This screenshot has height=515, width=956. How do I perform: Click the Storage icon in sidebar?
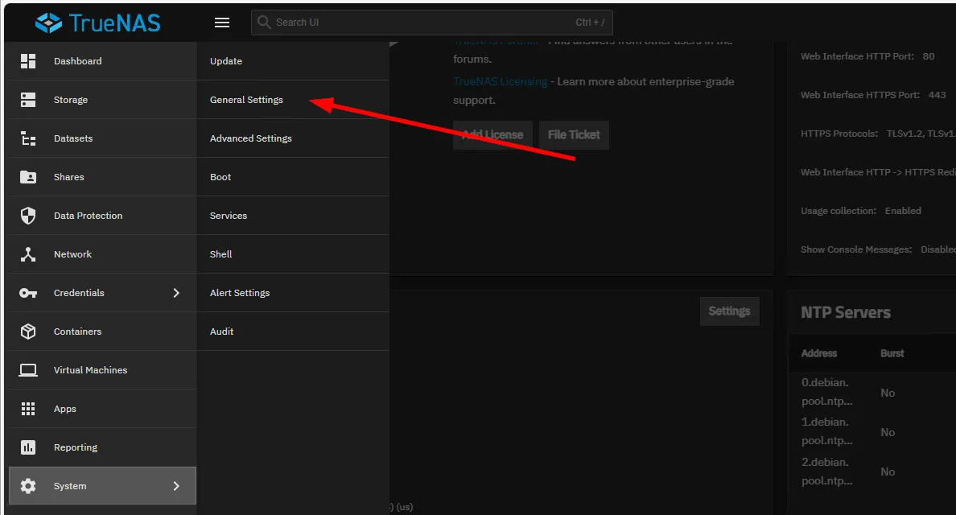(x=28, y=100)
